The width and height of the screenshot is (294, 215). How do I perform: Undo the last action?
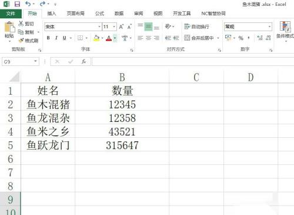(x=28, y=4)
